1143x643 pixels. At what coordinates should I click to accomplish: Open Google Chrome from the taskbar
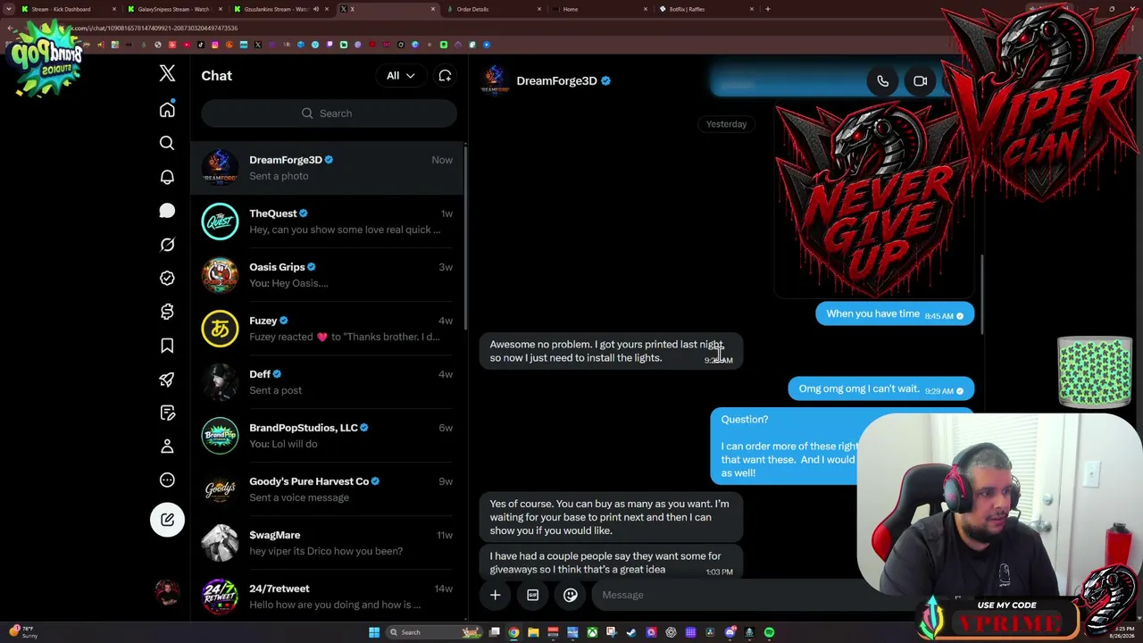click(x=513, y=632)
